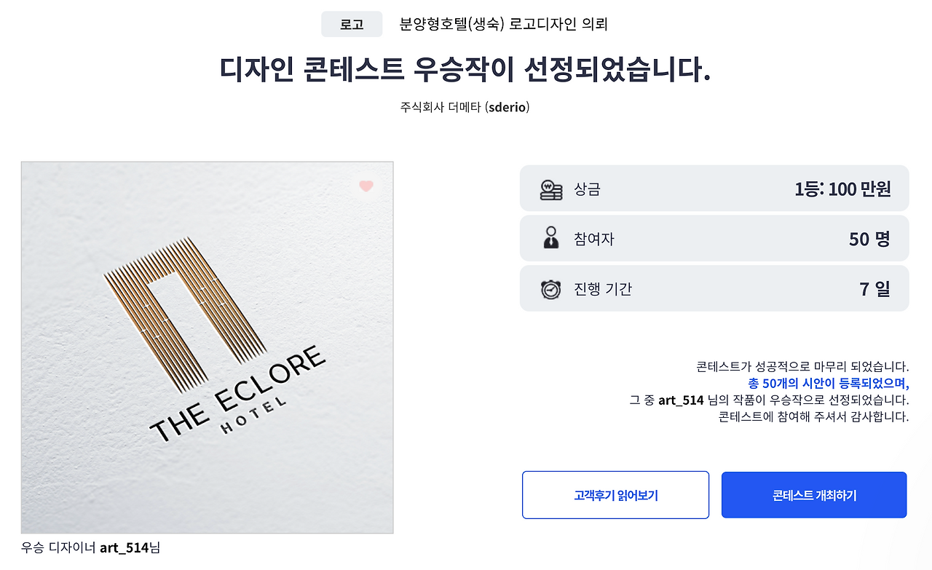
Task: Click the 로고 category badge above the title
Action: point(352,24)
